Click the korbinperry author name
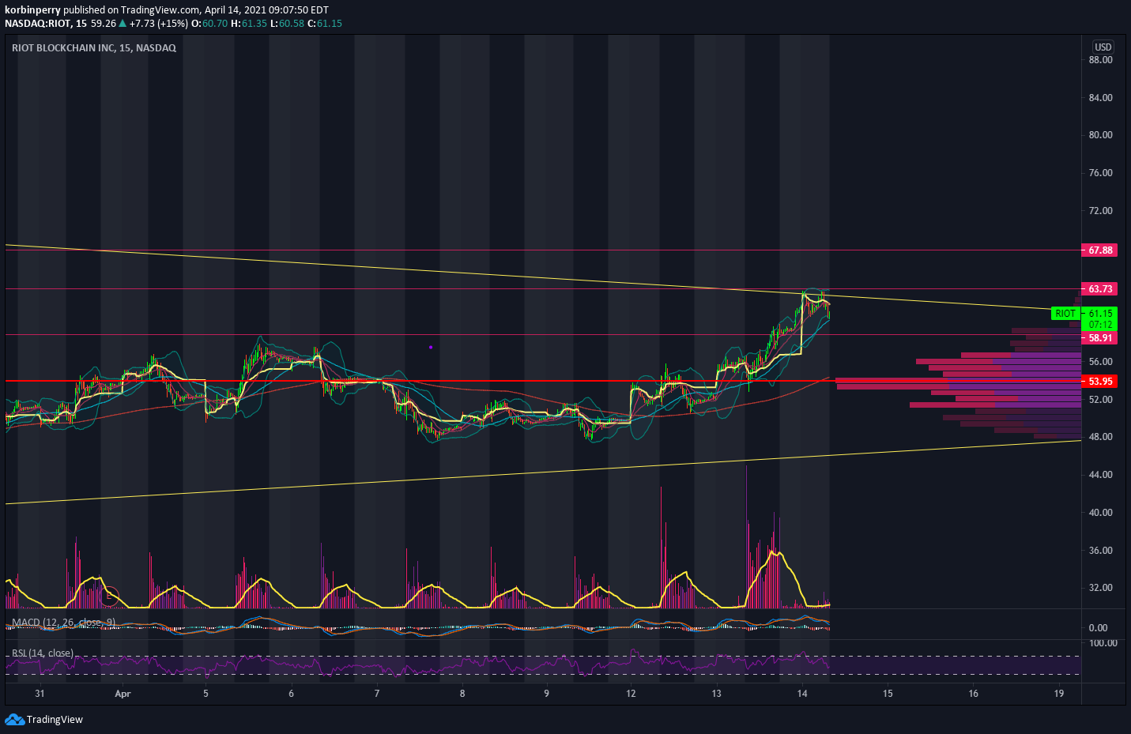1131x734 pixels. pos(32,10)
